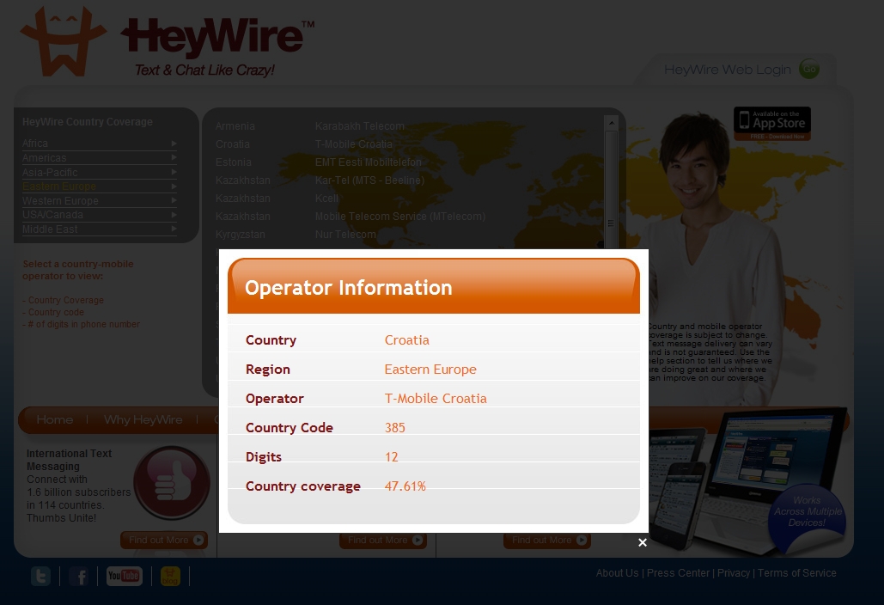Click the App Store download badge
Viewport: 884px width, 605px height.
pos(771,124)
